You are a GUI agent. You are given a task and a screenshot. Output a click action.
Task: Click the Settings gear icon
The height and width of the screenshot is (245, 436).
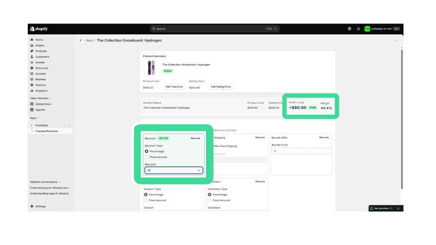(32, 206)
